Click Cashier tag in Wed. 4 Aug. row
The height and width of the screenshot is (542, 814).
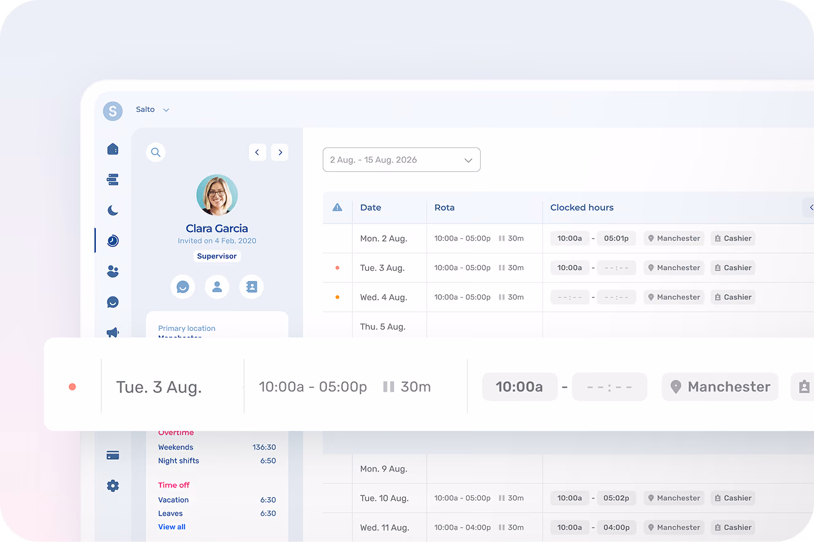733,297
